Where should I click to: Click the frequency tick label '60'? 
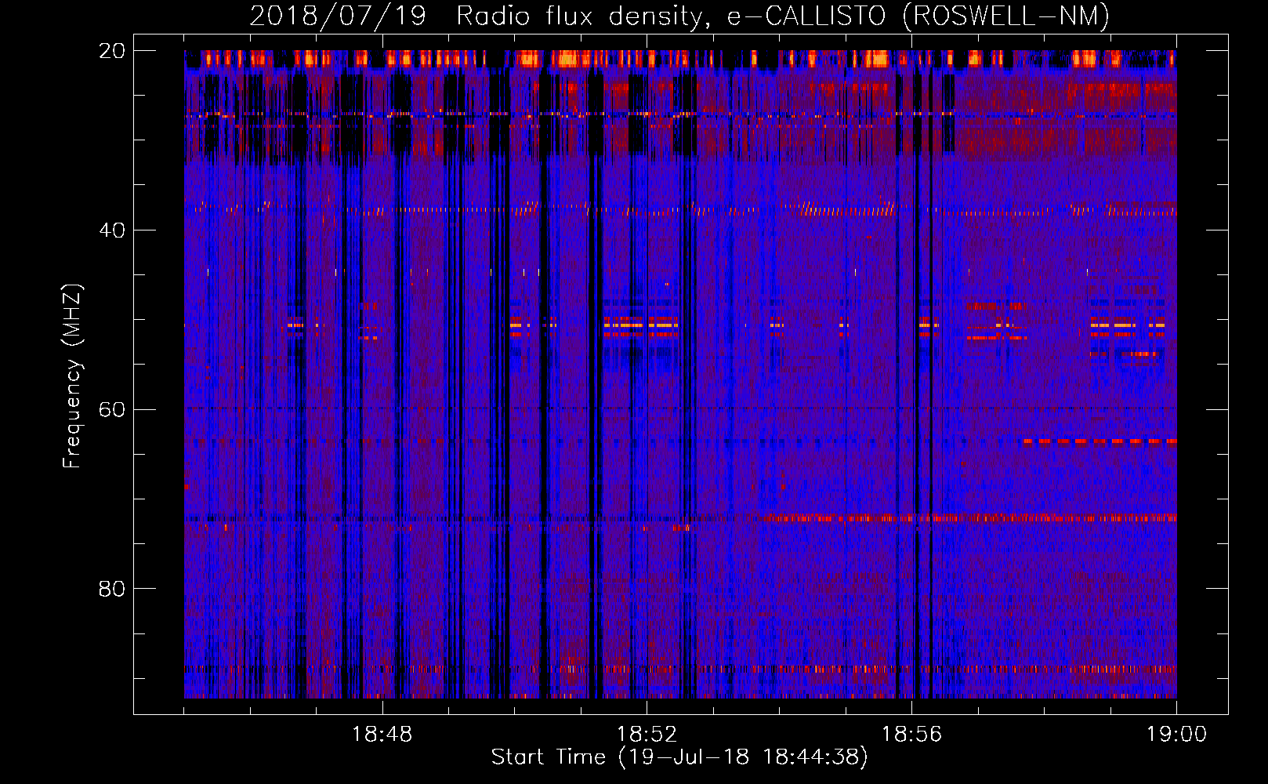(x=111, y=409)
